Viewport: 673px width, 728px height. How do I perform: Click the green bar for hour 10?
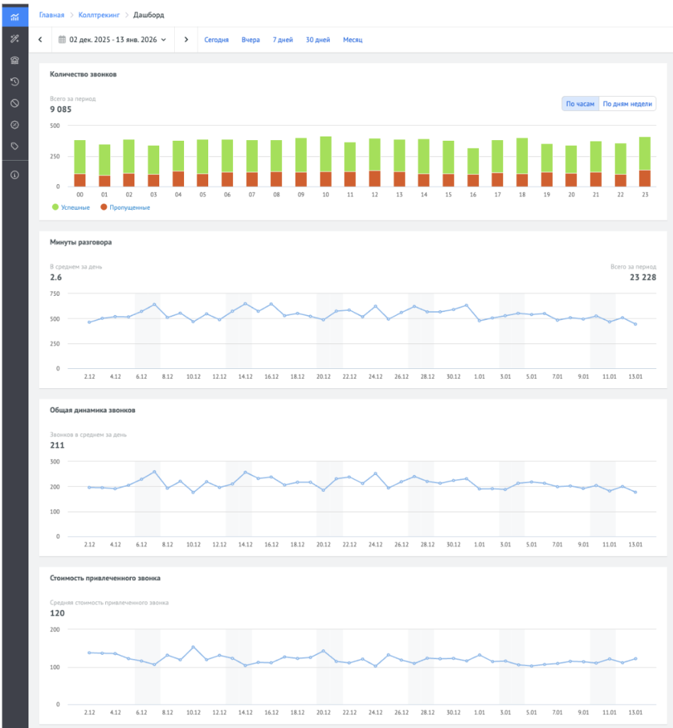pyautogui.click(x=325, y=154)
